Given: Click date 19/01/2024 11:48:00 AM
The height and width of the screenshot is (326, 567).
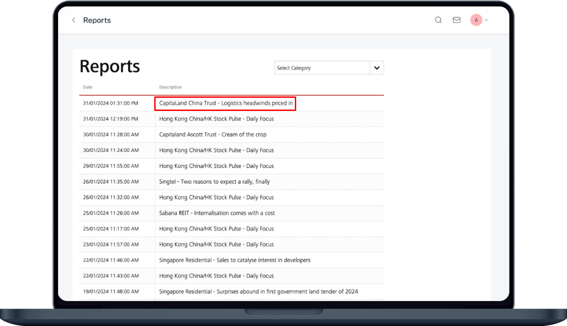Looking at the screenshot, I should point(111,291).
